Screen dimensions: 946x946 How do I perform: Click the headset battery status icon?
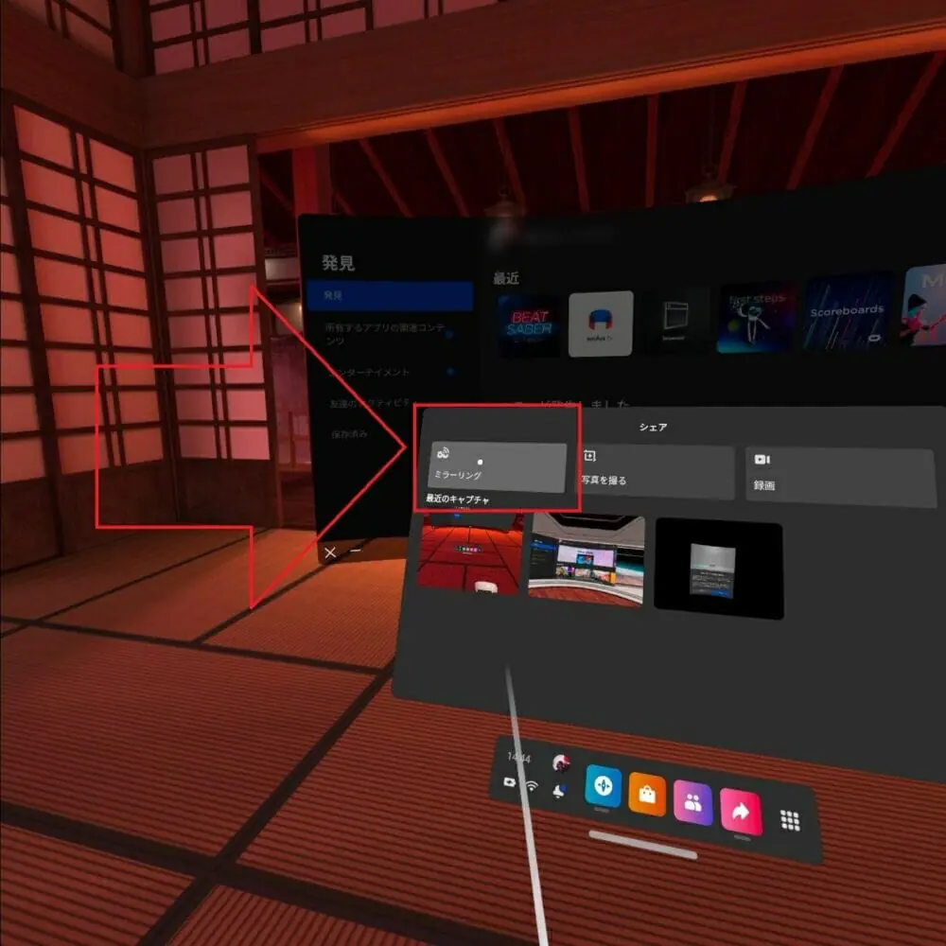pos(512,782)
